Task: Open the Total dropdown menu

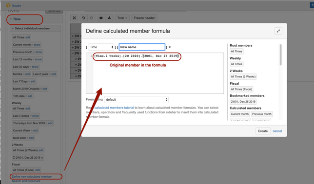Action: pyautogui.click(x=122, y=18)
